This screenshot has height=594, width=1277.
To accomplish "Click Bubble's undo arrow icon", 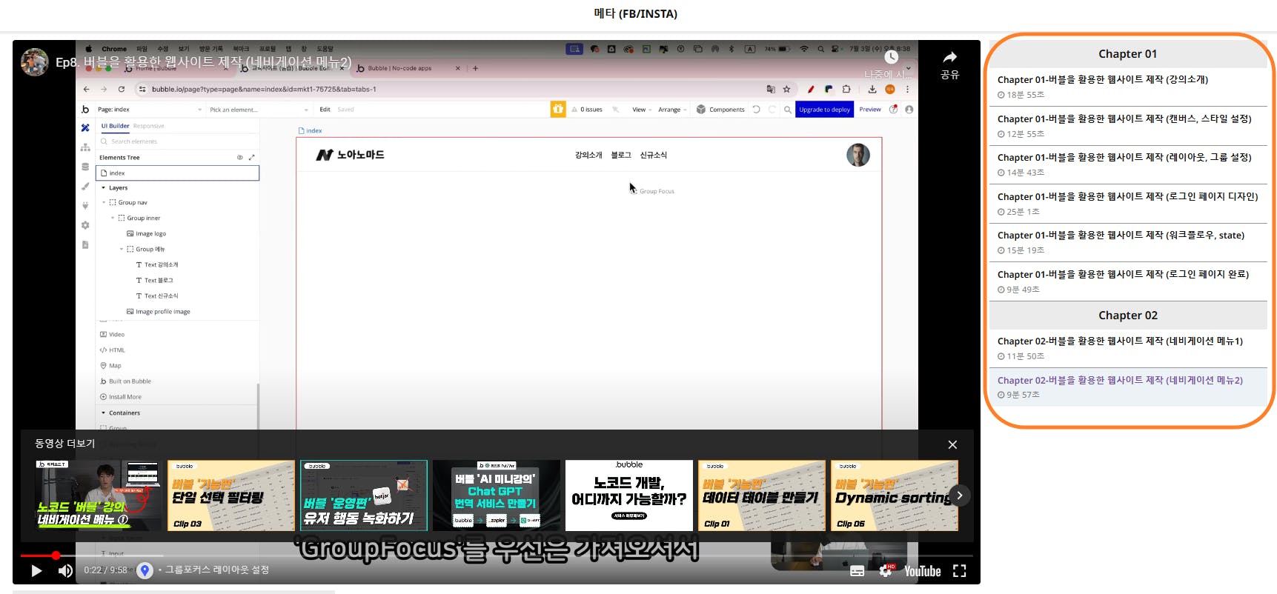I will (x=757, y=109).
